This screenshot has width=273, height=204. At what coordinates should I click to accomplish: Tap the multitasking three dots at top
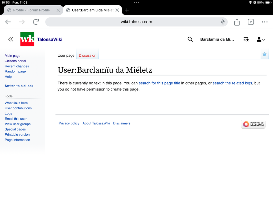click(136, 3)
